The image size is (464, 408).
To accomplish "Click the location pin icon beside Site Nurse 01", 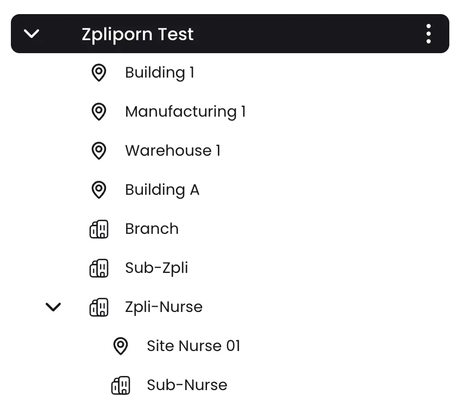I will click(120, 346).
